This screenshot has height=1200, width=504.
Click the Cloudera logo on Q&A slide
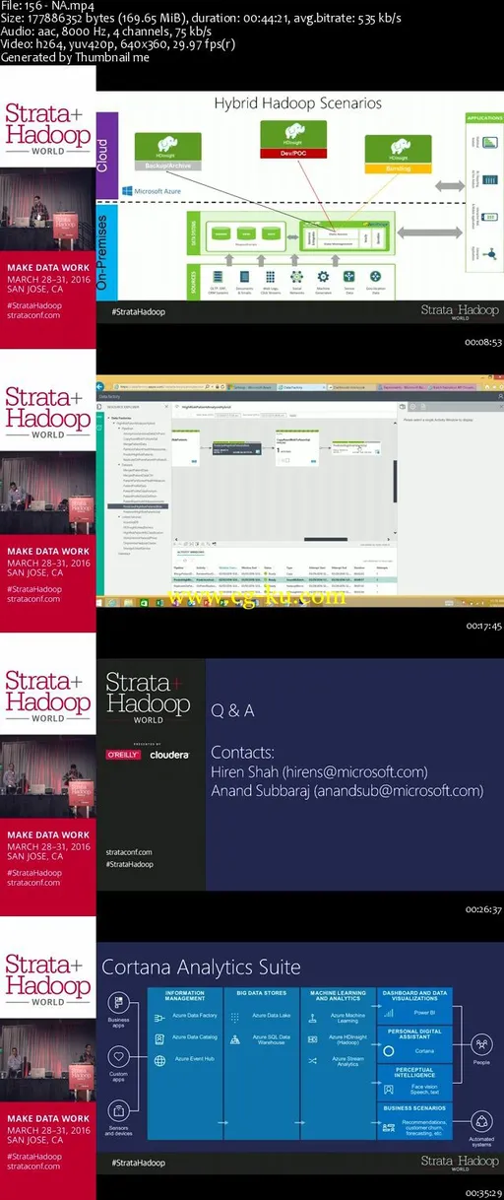[169, 754]
